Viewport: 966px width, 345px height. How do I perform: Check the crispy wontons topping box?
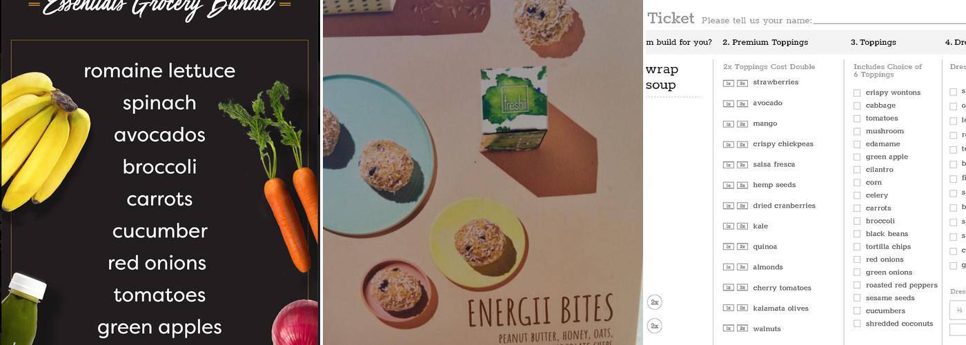857,93
